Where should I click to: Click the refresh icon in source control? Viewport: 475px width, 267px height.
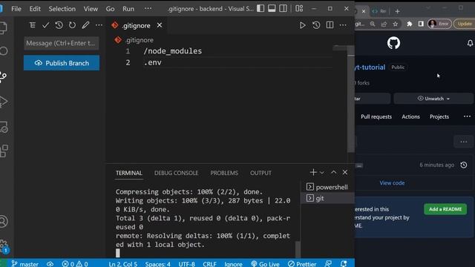72,25
